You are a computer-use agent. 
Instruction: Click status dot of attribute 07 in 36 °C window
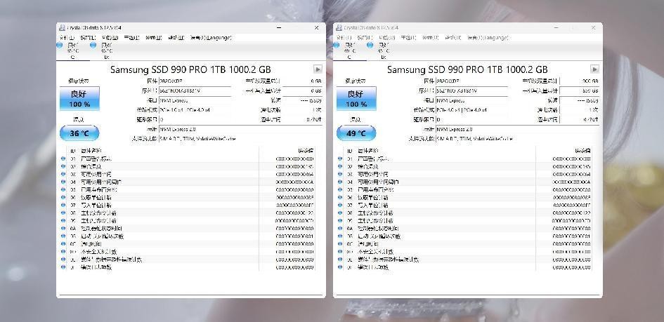pyautogui.click(x=63, y=205)
